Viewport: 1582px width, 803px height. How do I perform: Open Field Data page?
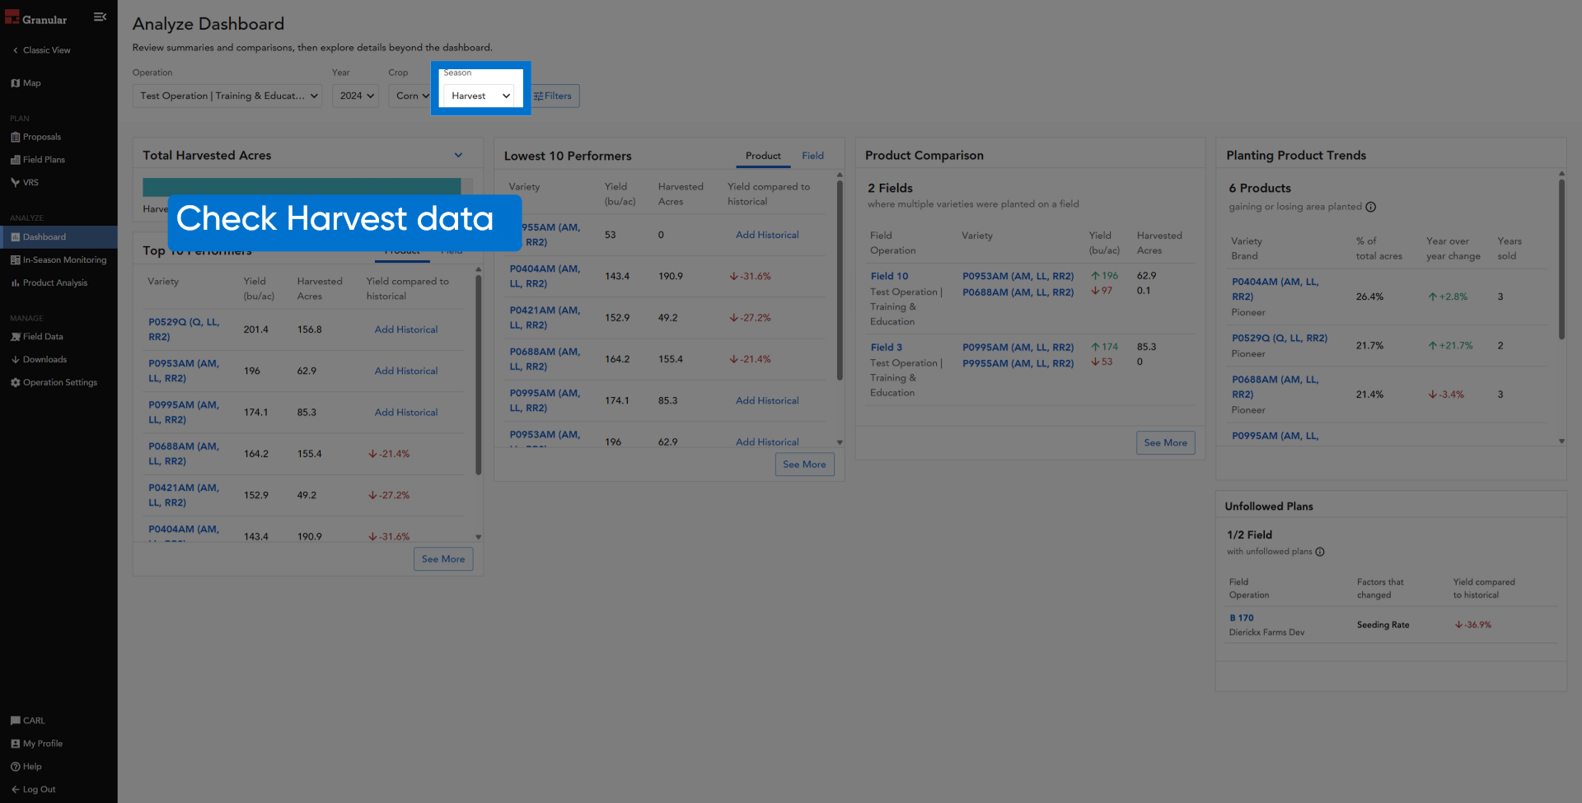(x=37, y=337)
